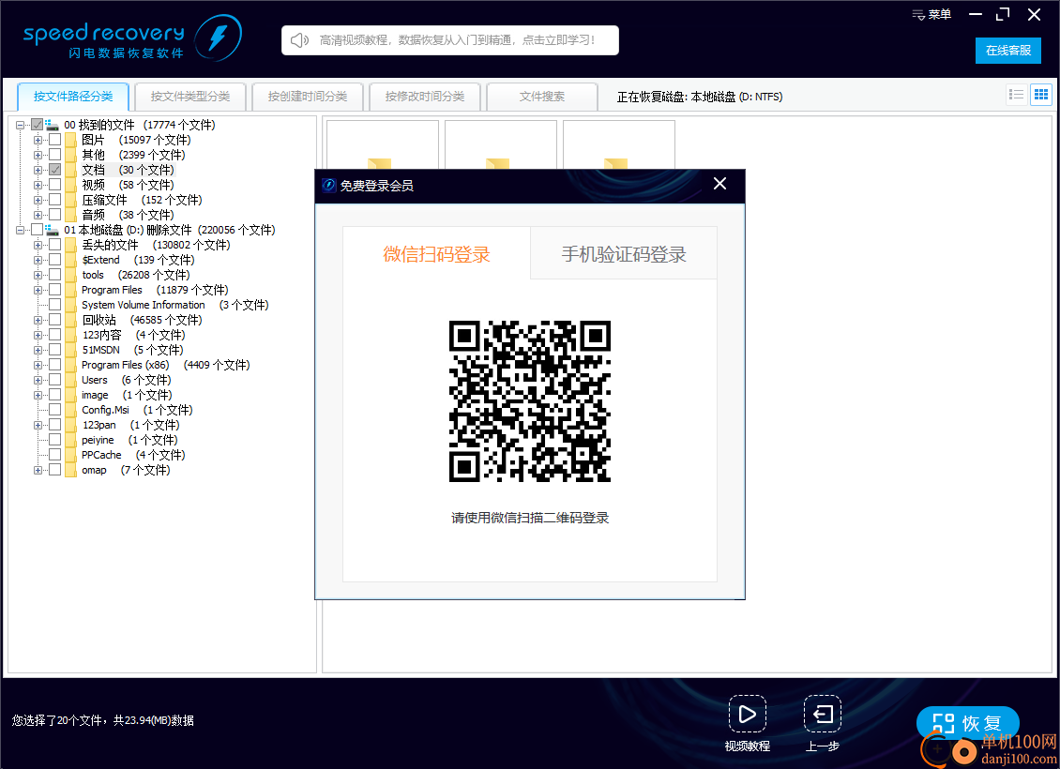Select 微信扫码登录 login tab
This screenshot has height=769, width=1060.
pyautogui.click(x=437, y=253)
